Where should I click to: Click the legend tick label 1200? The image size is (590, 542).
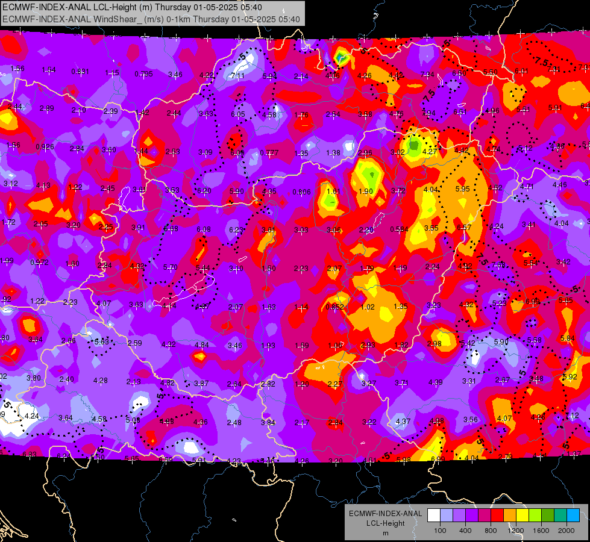coord(515,531)
